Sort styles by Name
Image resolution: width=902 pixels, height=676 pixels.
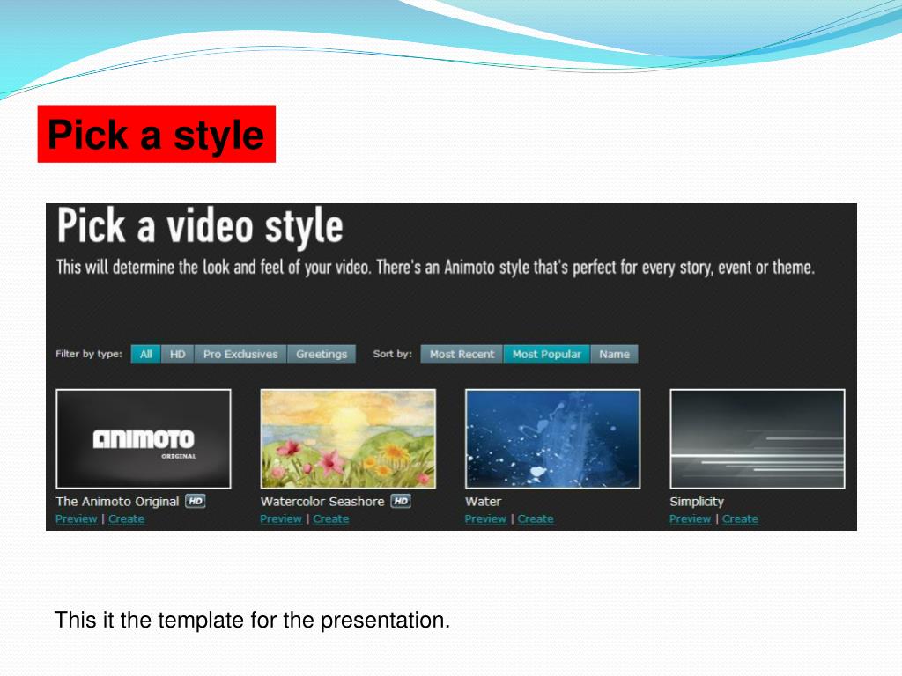[x=614, y=354]
